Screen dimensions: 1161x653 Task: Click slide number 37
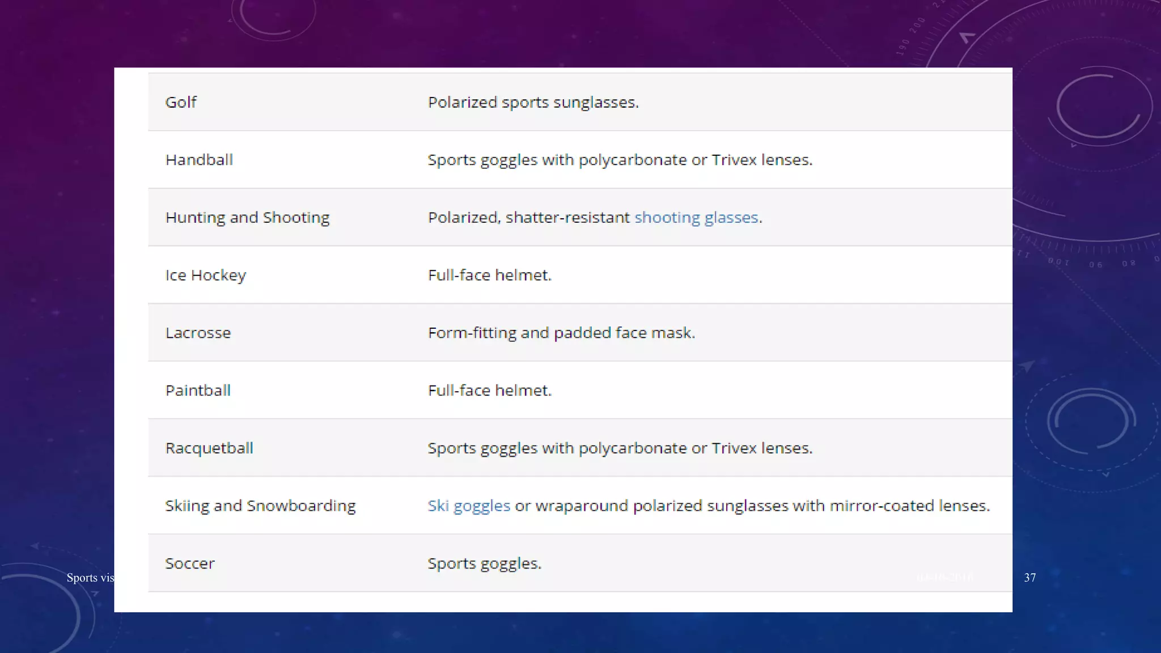point(1029,578)
